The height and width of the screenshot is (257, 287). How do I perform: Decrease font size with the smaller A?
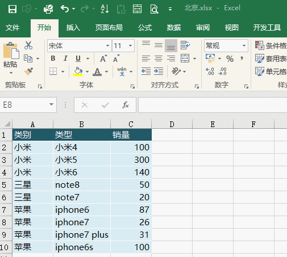click(x=116, y=58)
